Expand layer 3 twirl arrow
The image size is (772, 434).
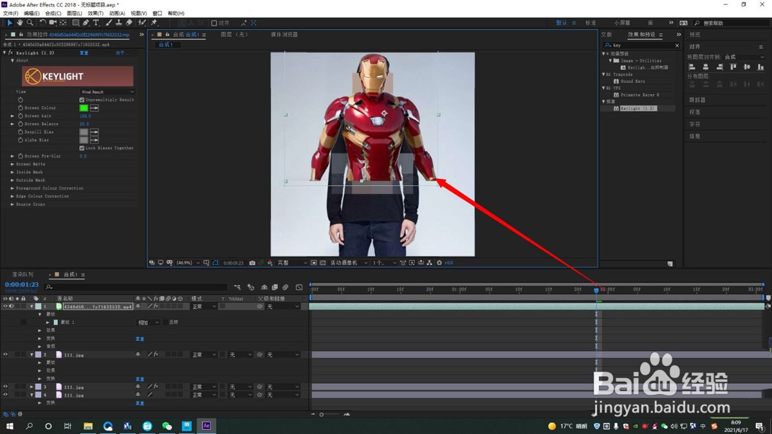coord(32,387)
